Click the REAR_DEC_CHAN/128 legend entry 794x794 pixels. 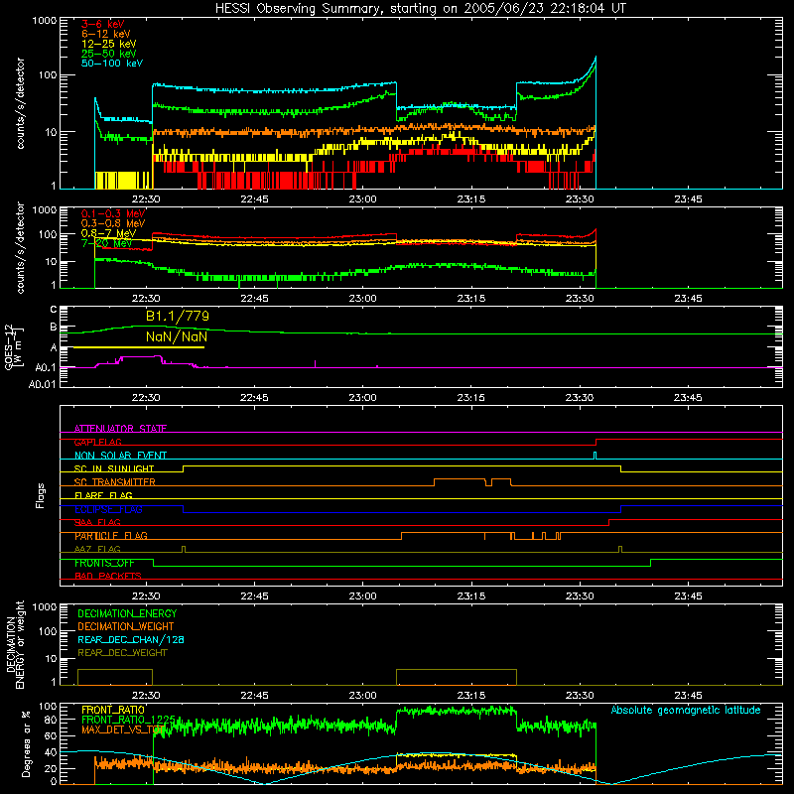[x=131, y=639]
